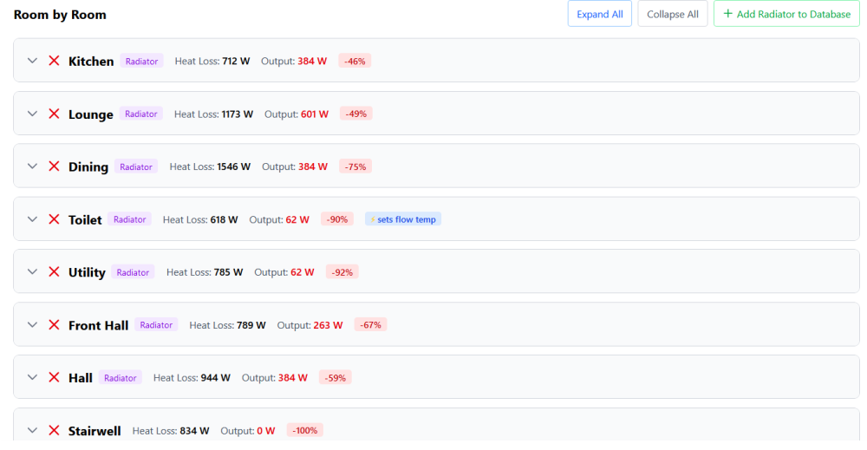This screenshot has height=450, width=867.
Task: Expand the Toilet room row chevron
Action: coord(33,219)
